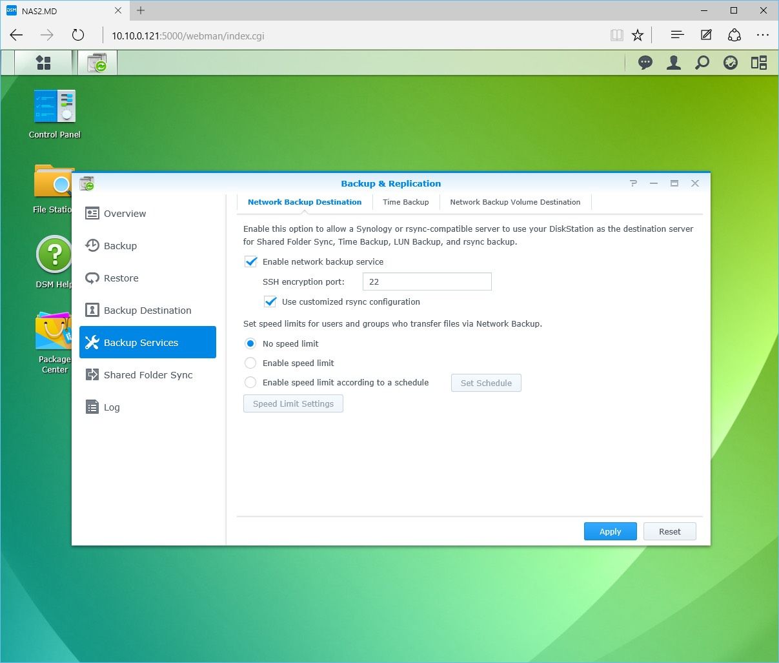This screenshot has height=663, width=779.
Task: Select Backup Services in sidebar
Action: point(148,342)
